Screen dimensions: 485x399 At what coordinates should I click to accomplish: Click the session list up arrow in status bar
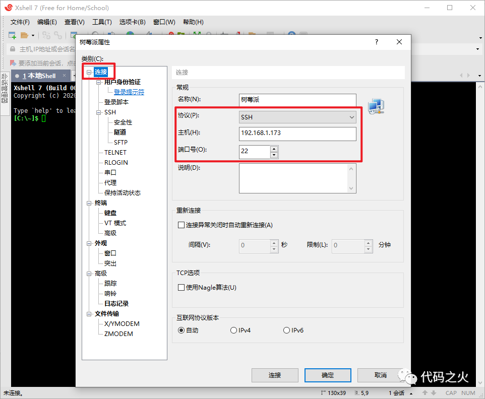click(411, 393)
